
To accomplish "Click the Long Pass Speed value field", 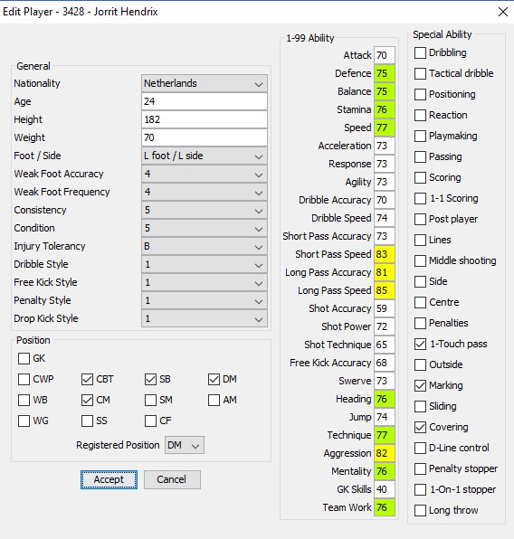I will click(x=385, y=290).
